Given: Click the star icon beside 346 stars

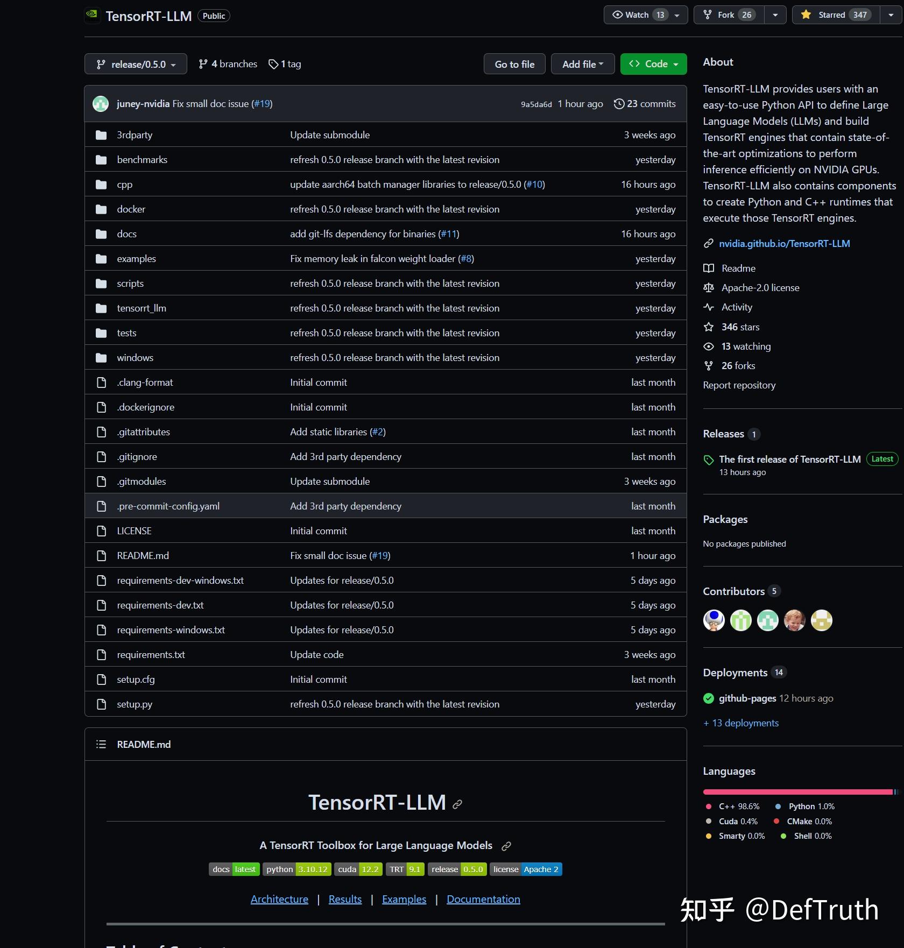Looking at the screenshot, I should (x=709, y=327).
